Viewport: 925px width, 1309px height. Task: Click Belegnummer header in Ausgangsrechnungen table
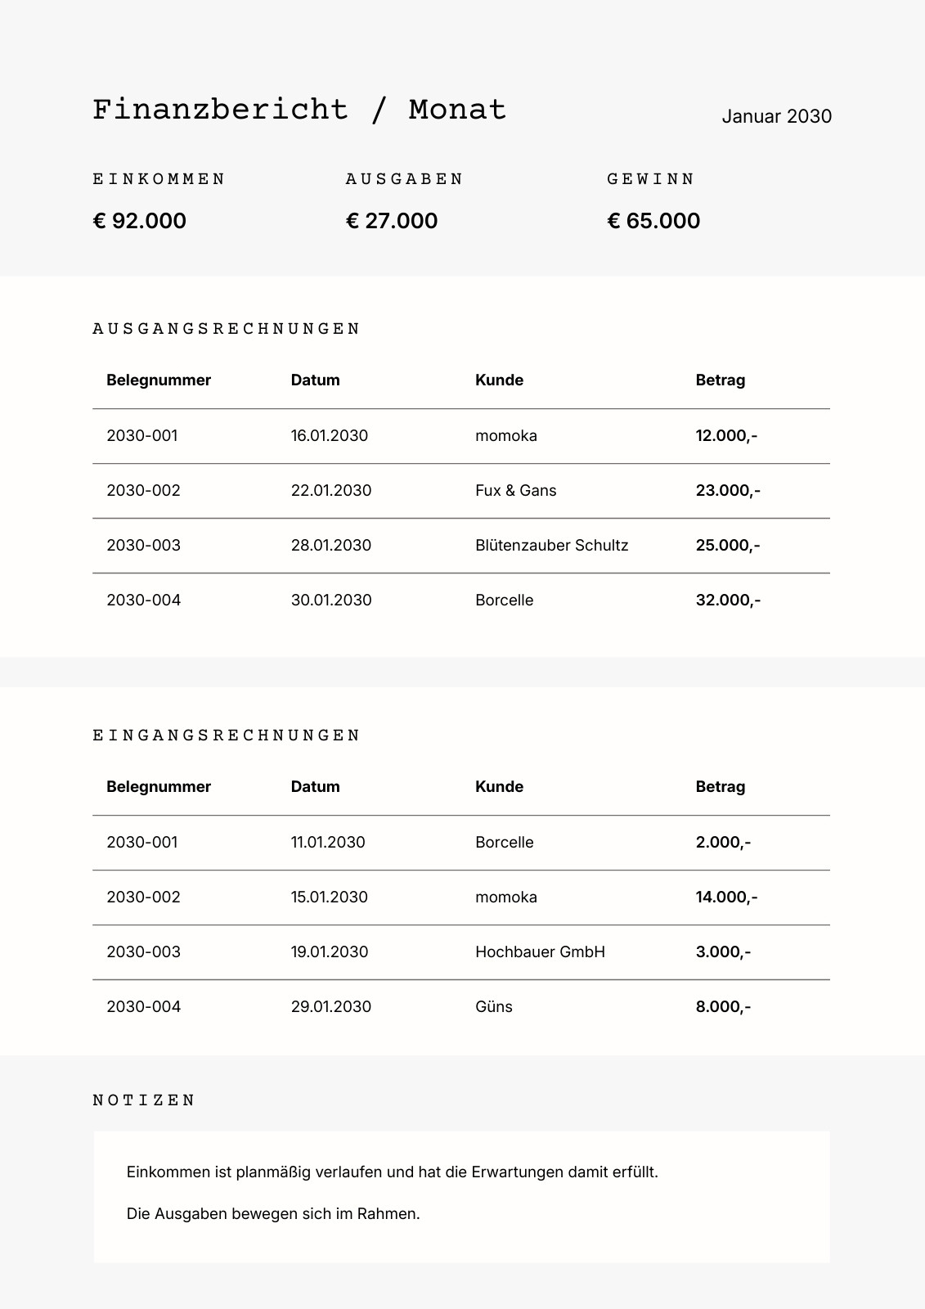point(159,380)
